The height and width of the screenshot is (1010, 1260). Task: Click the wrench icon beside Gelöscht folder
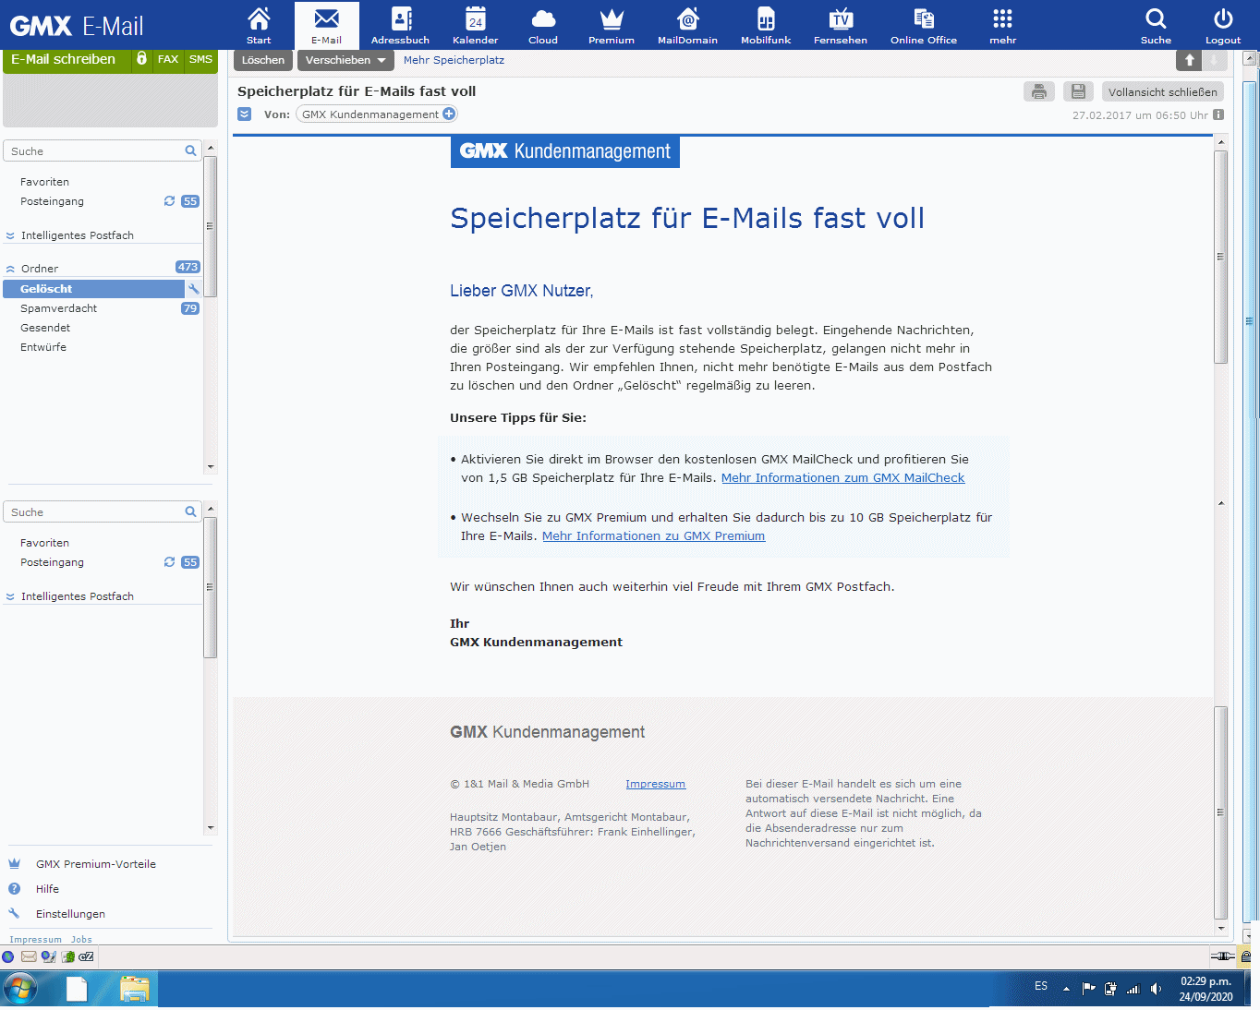tap(194, 289)
